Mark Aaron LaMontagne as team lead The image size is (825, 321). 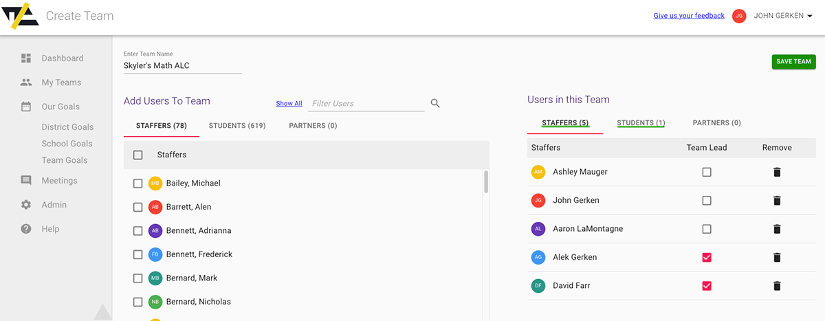pos(707,229)
